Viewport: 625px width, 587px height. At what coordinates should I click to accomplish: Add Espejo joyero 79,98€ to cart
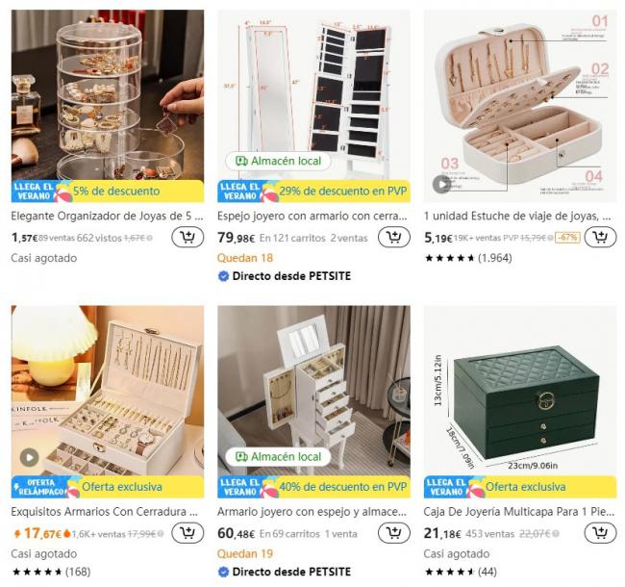394,238
